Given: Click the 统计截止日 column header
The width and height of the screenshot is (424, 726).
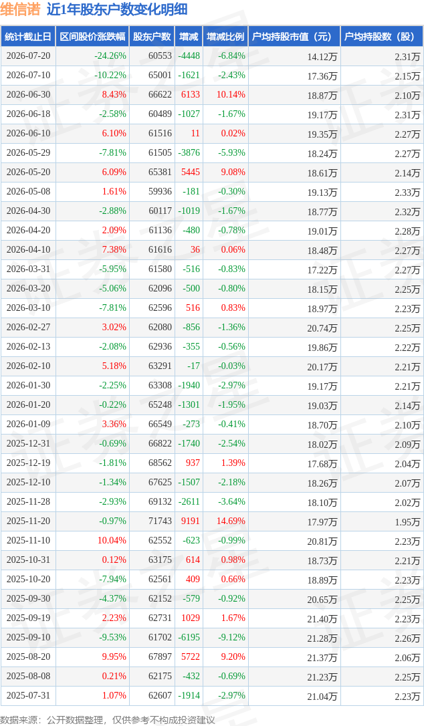Looking at the screenshot, I should [28, 37].
